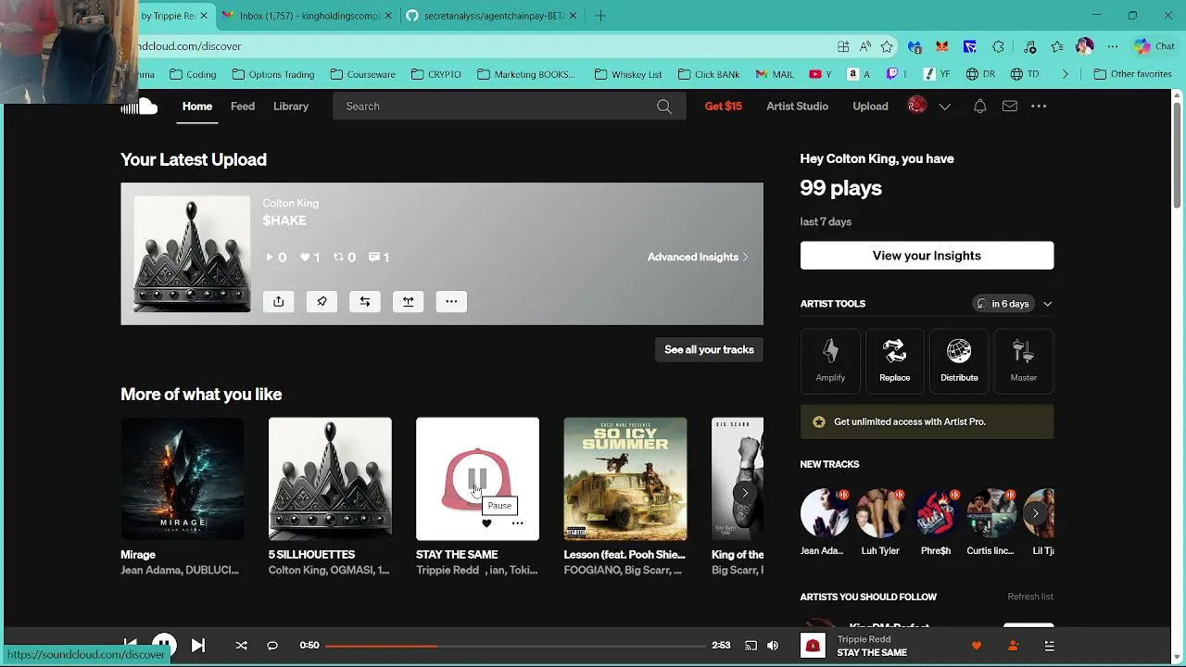The width and height of the screenshot is (1186, 667).
Task: Open the So Icy Summer Lesson artwork
Action: point(625,479)
